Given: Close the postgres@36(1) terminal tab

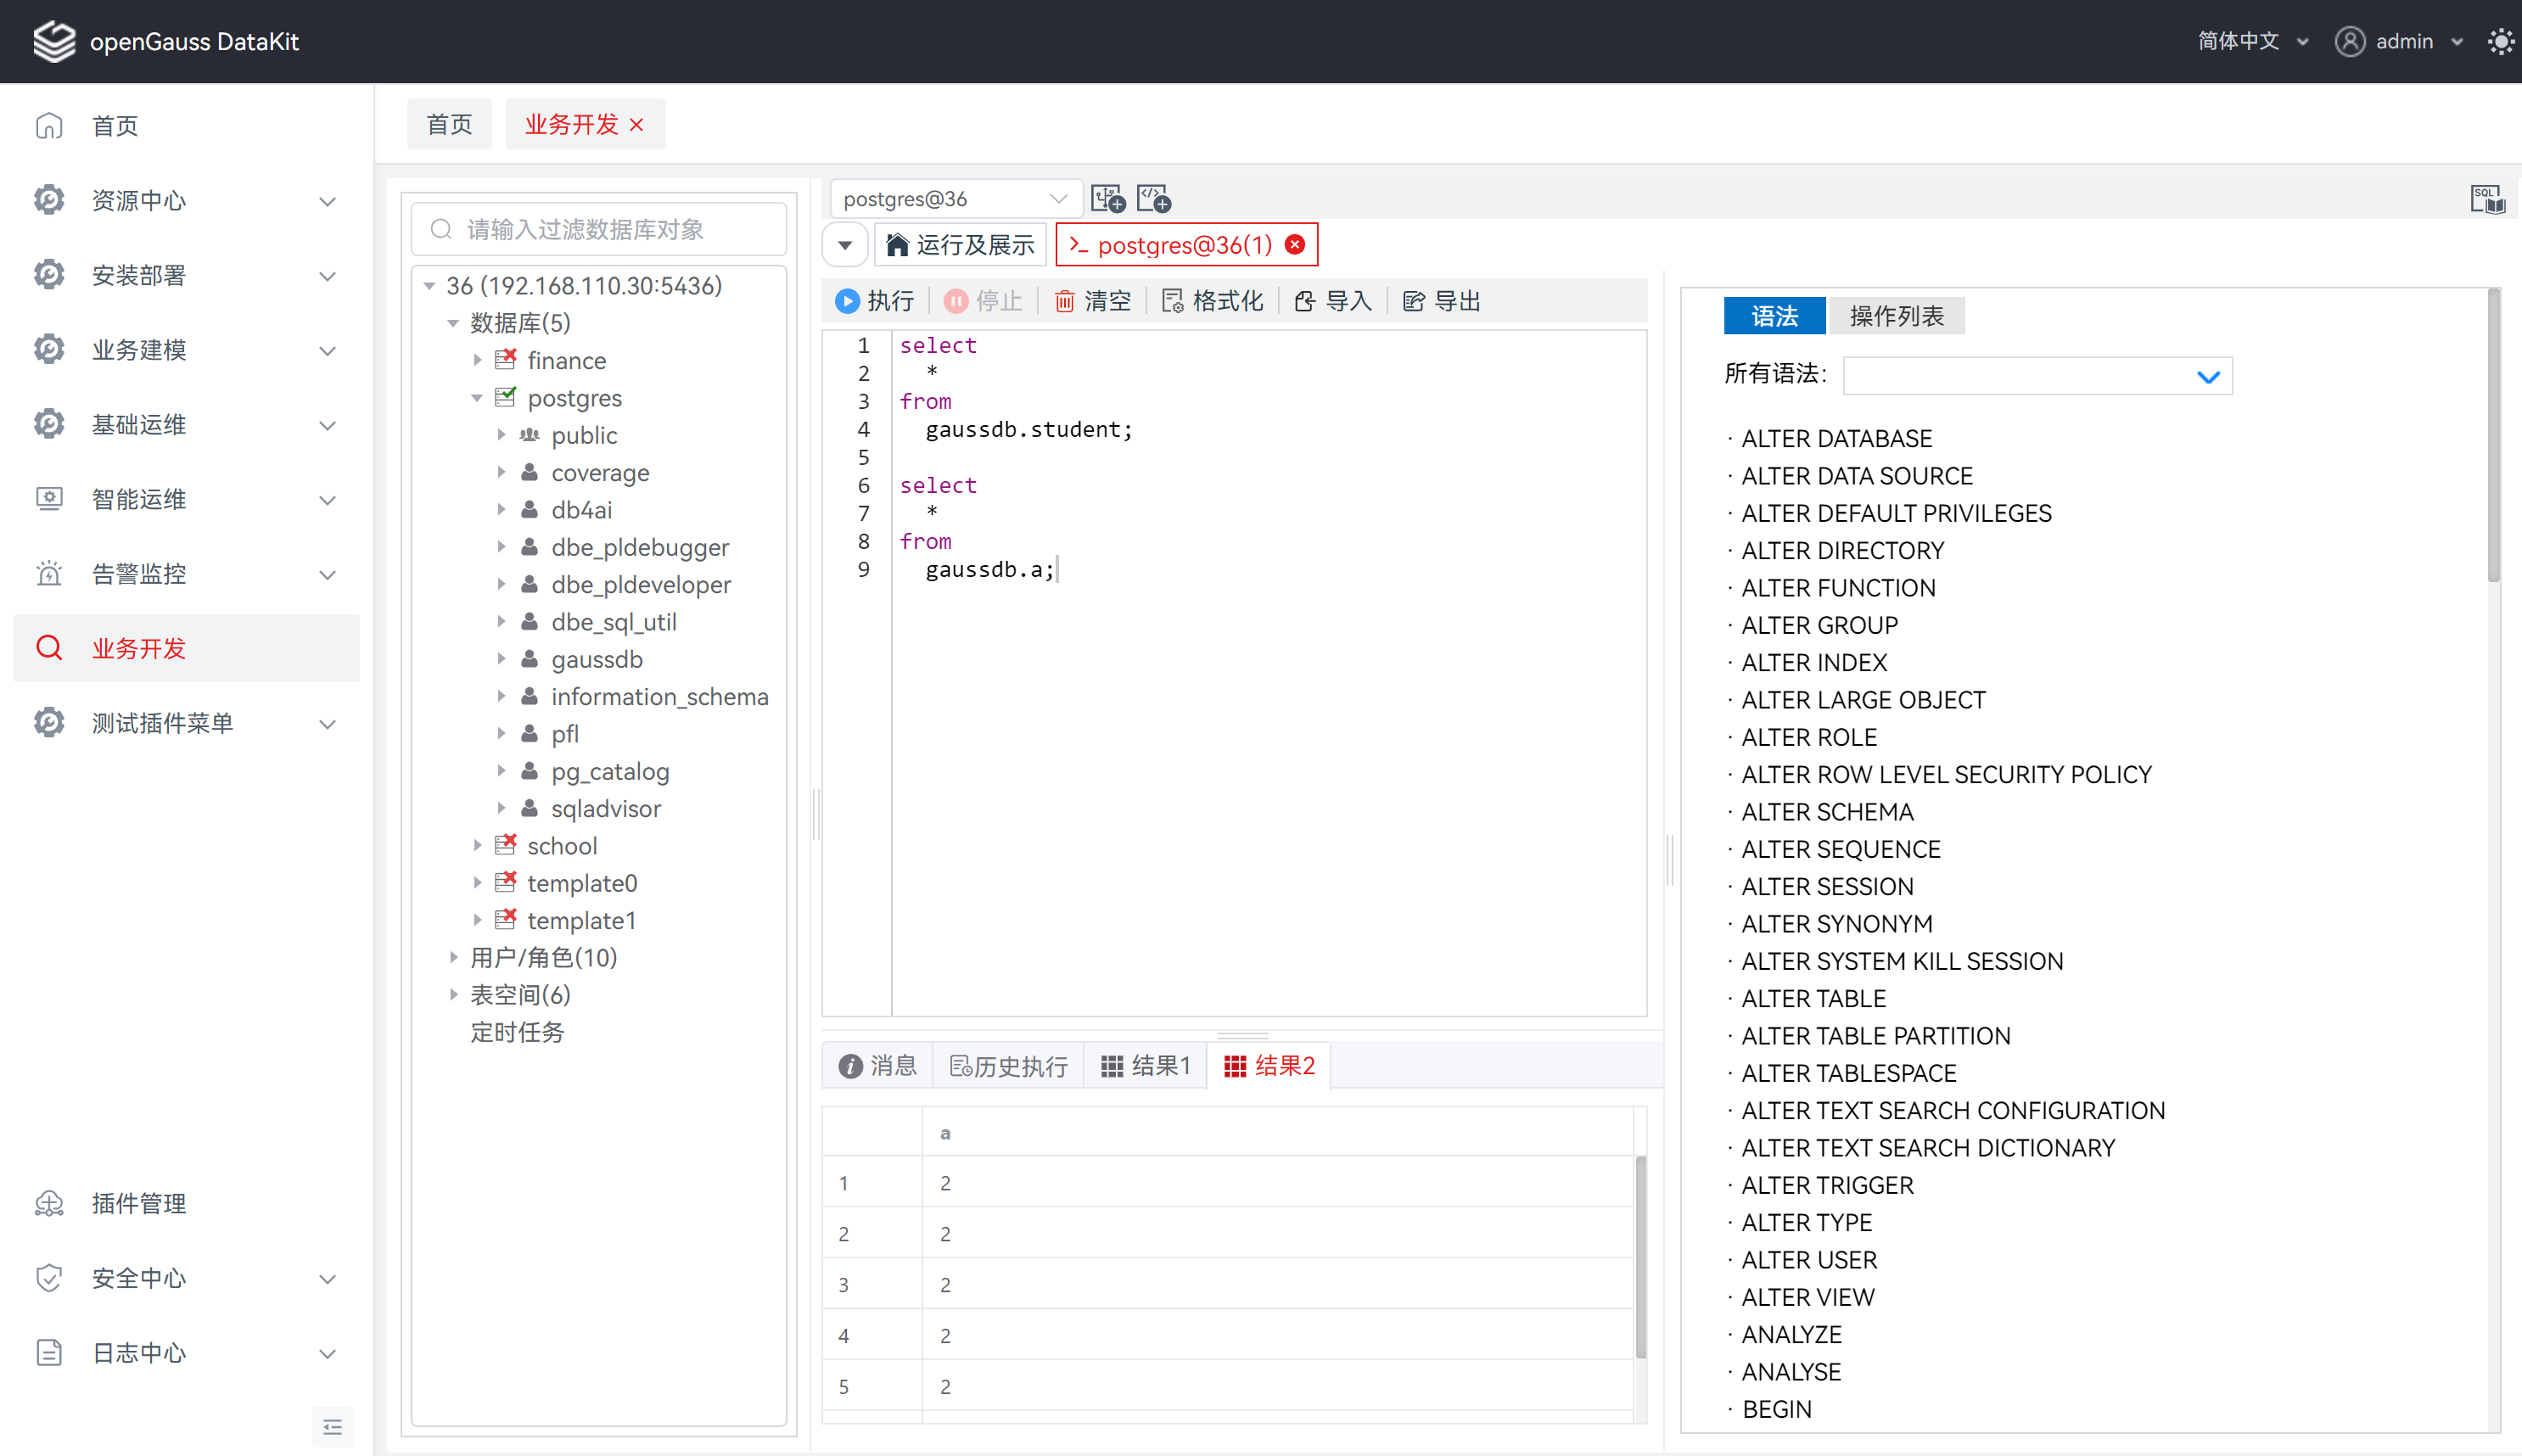Looking at the screenshot, I should (1295, 245).
